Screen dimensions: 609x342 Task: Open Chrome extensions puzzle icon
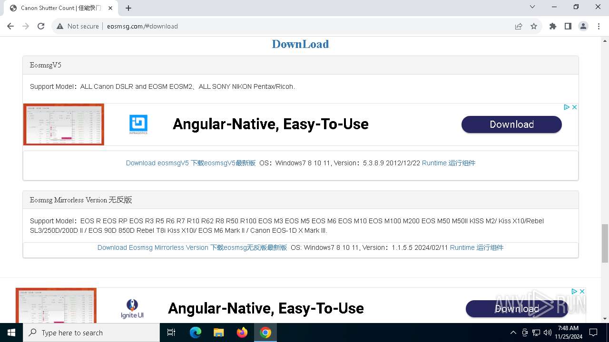[x=553, y=26]
